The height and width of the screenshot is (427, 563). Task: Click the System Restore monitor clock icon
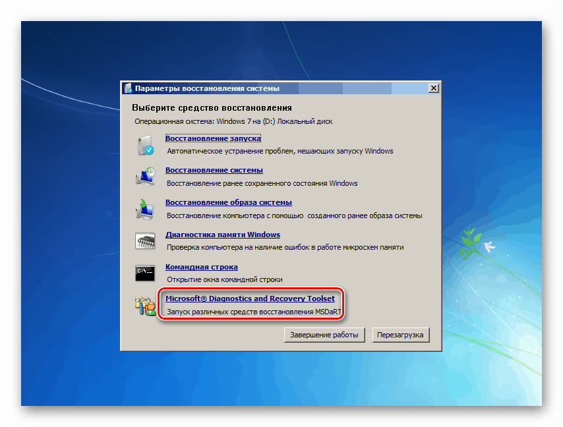pyautogui.click(x=146, y=176)
